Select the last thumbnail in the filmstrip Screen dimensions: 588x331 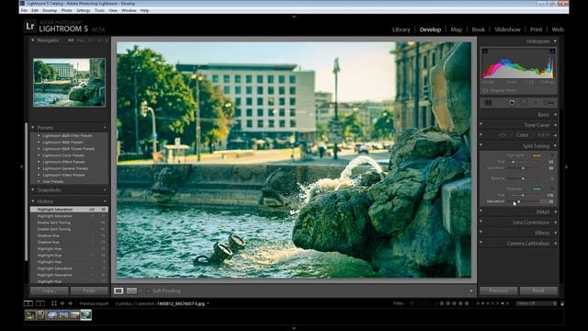pyautogui.click(x=85, y=314)
